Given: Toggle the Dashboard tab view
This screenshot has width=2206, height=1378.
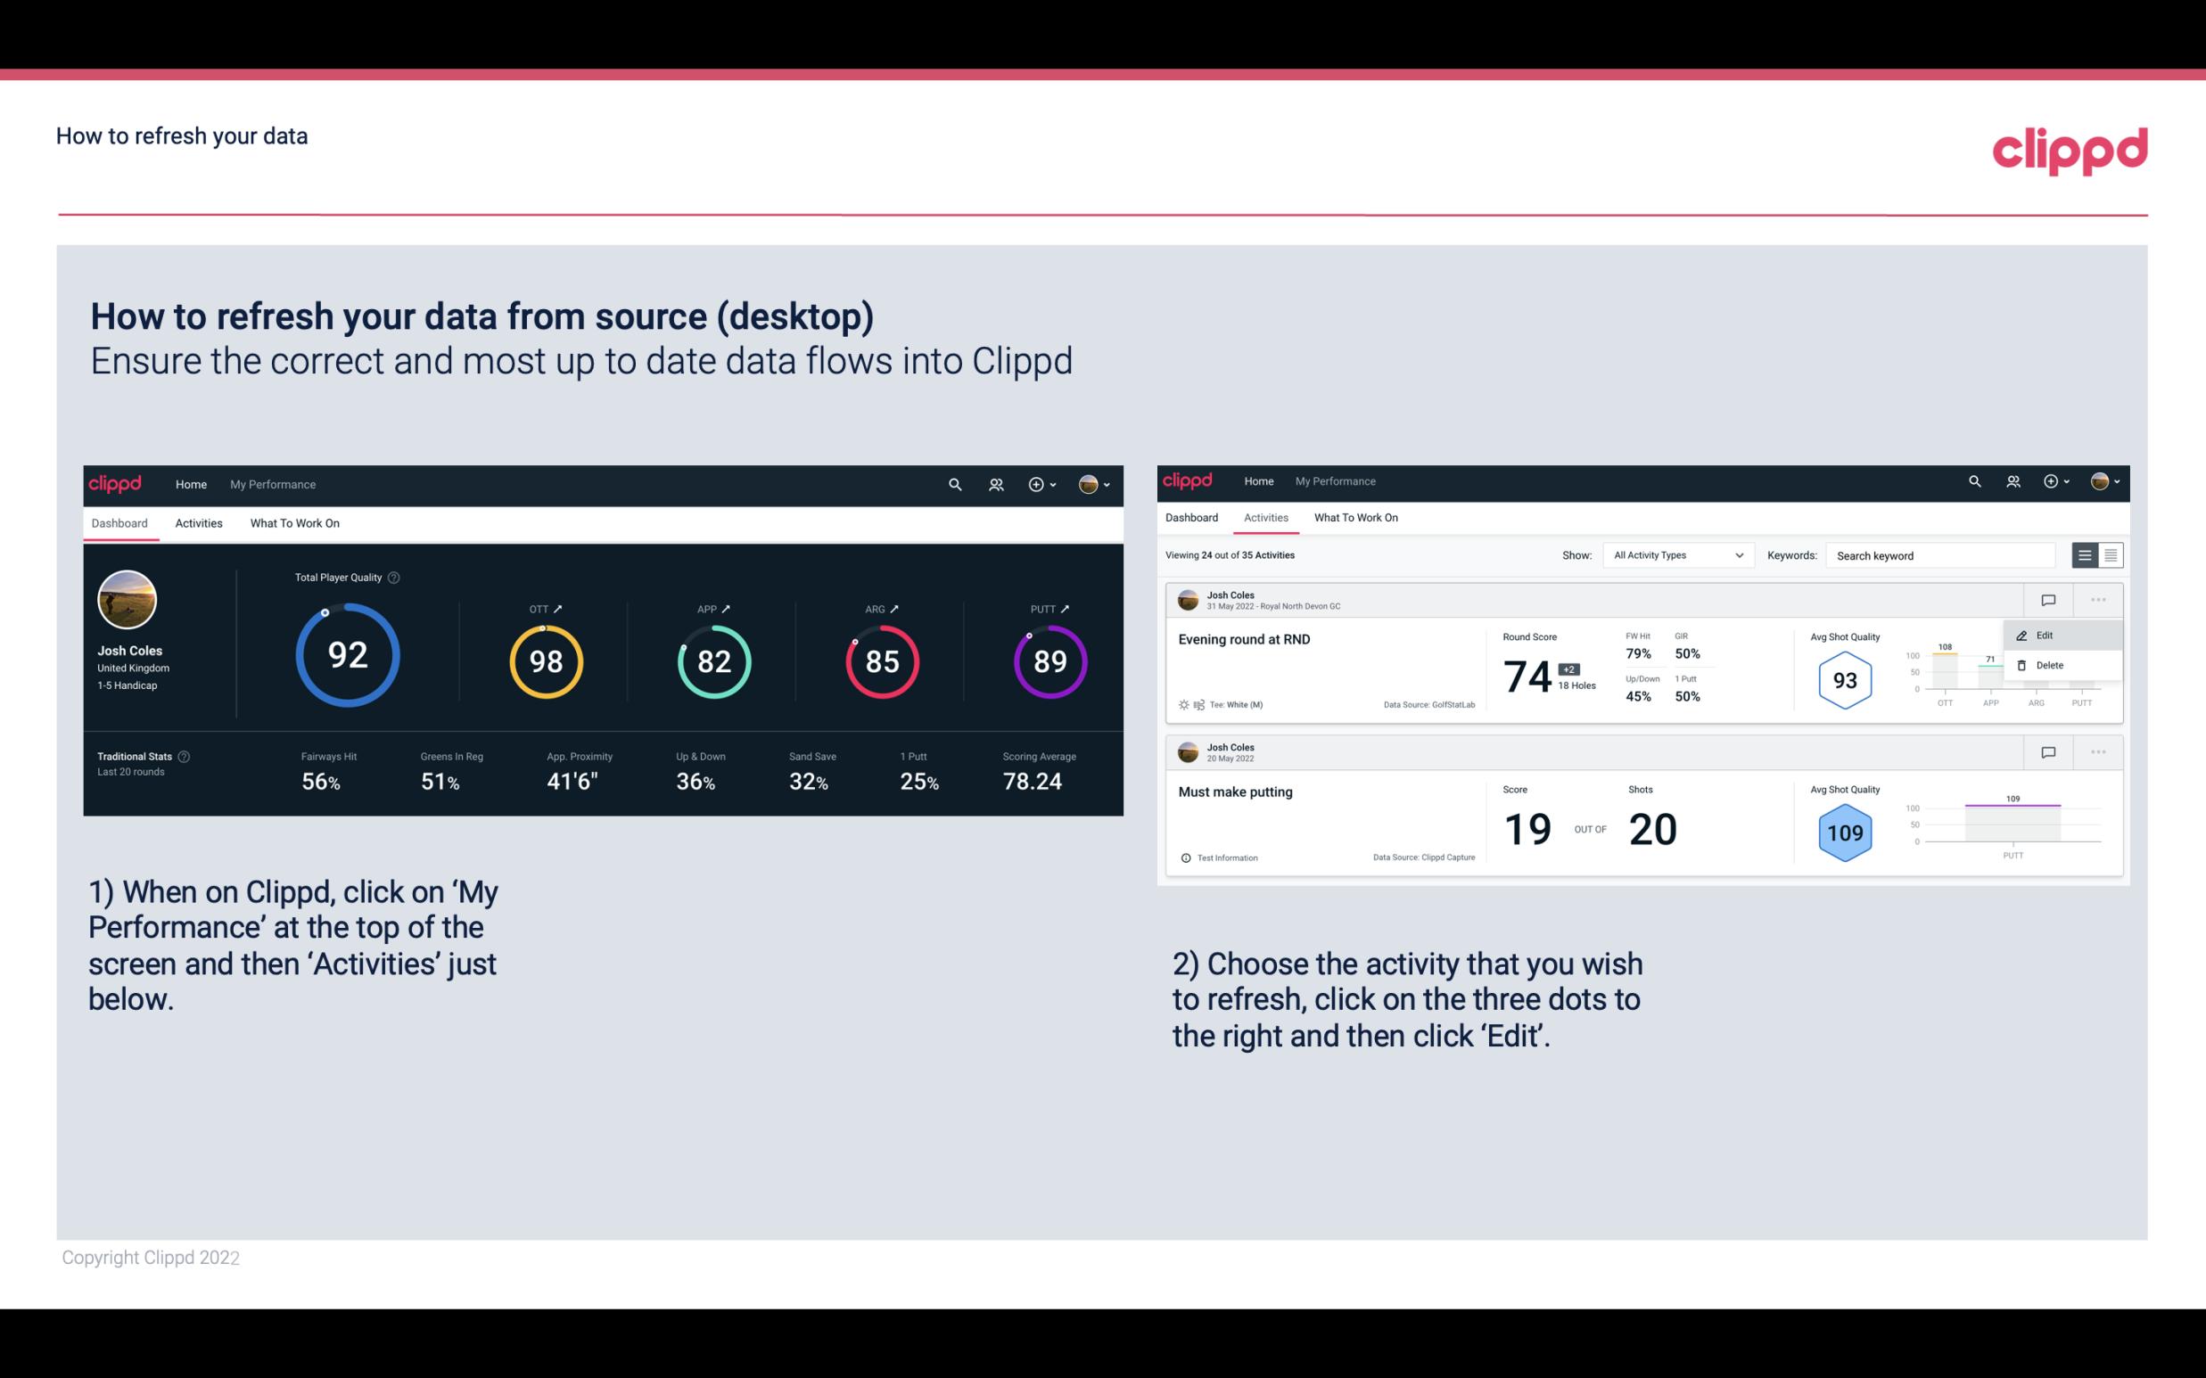Looking at the screenshot, I should [120, 522].
